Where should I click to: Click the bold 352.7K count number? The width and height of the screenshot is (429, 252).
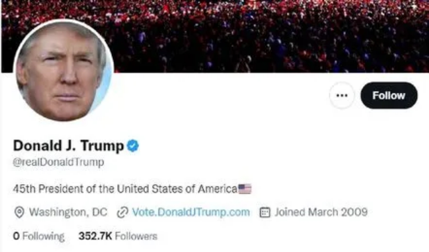(95, 236)
